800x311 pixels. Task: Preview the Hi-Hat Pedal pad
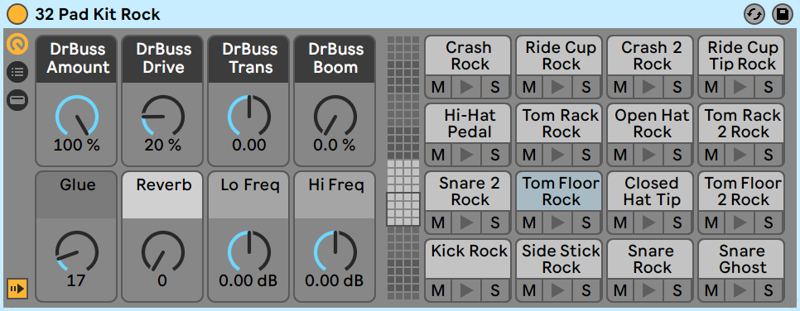(x=467, y=155)
